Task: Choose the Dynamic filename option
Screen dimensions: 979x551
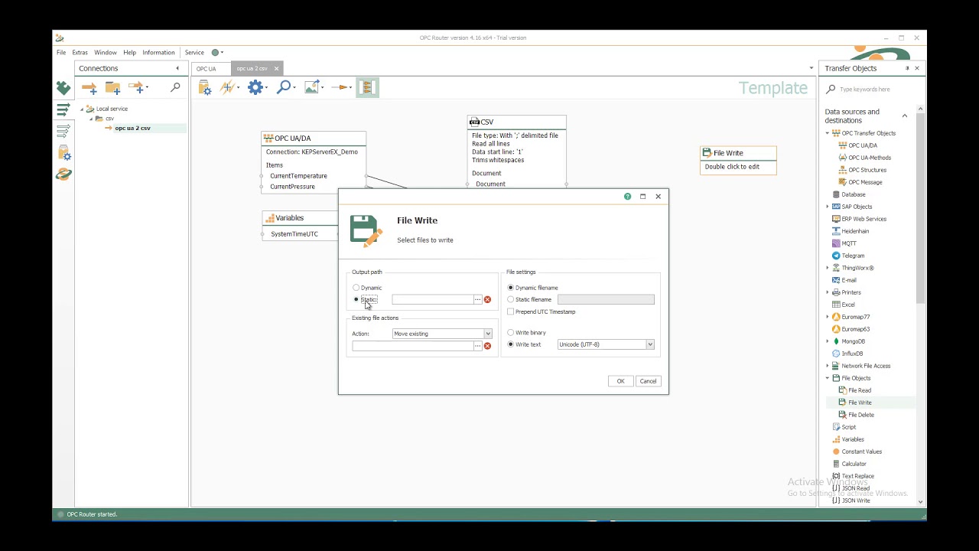Action: (x=533, y=288)
